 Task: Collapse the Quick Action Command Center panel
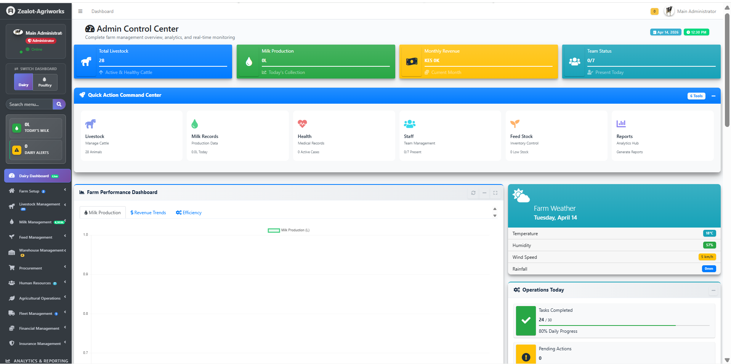point(713,96)
